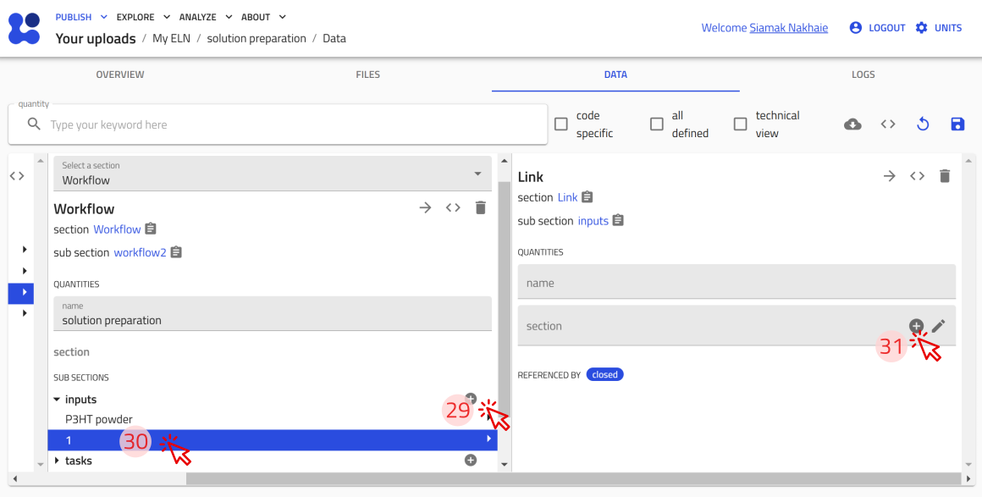Image resolution: width=982 pixels, height=497 pixels.
Task: Add a new tasks item with plus icon
Action: (x=471, y=460)
